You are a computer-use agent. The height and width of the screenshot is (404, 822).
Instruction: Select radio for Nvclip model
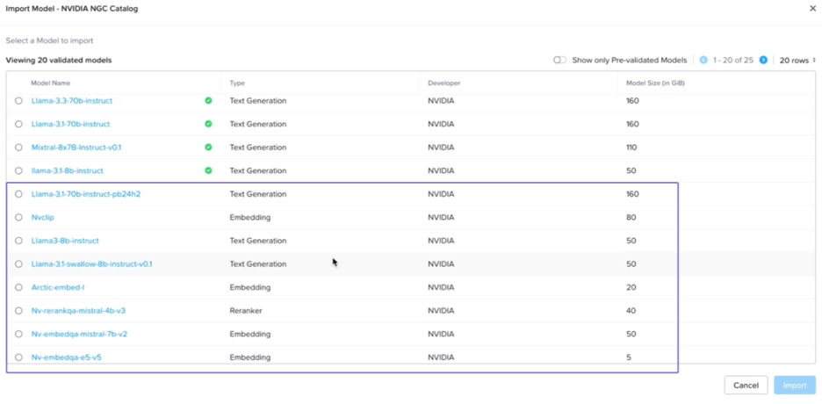click(x=18, y=218)
